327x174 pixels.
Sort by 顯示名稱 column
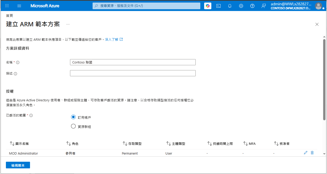[19, 144]
